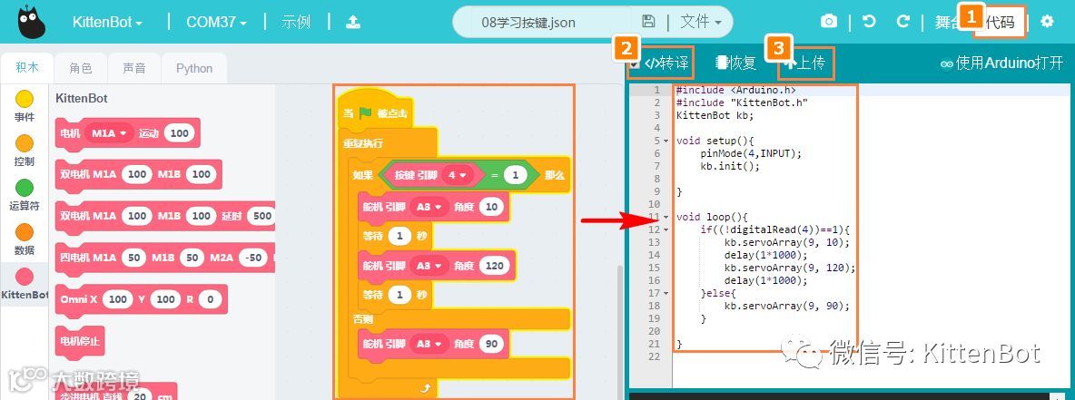This screenshot has height=400, width=1075.
Task: Click the -50 M2A value in 四电机 block
Action: pyautogui.click(x=255, y=258)
